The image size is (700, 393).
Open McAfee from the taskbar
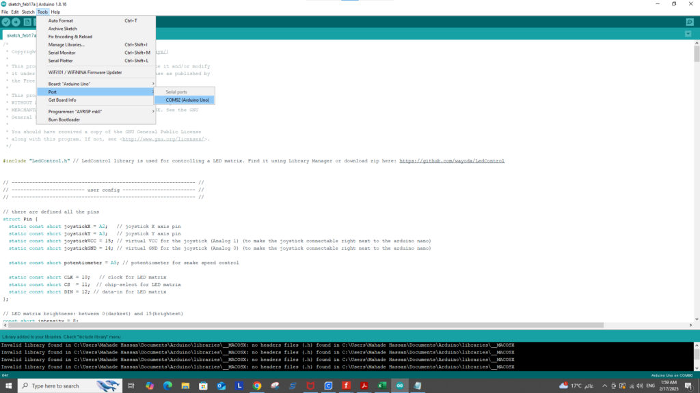[x=311, y=386]
